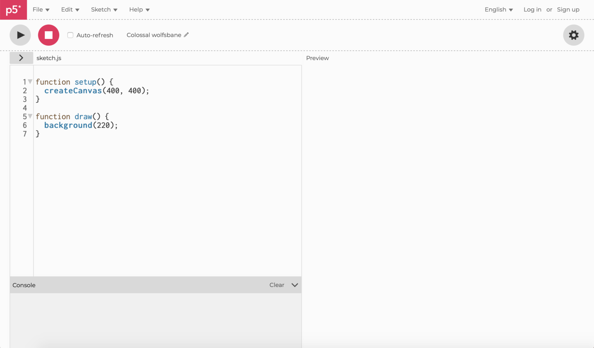
Task: Clear the console output
Action: [x=277, y=285]
